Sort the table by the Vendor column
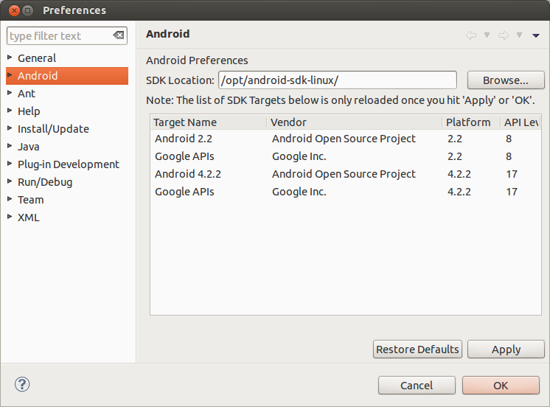The image size is (550, 407). tap(354, 122)
